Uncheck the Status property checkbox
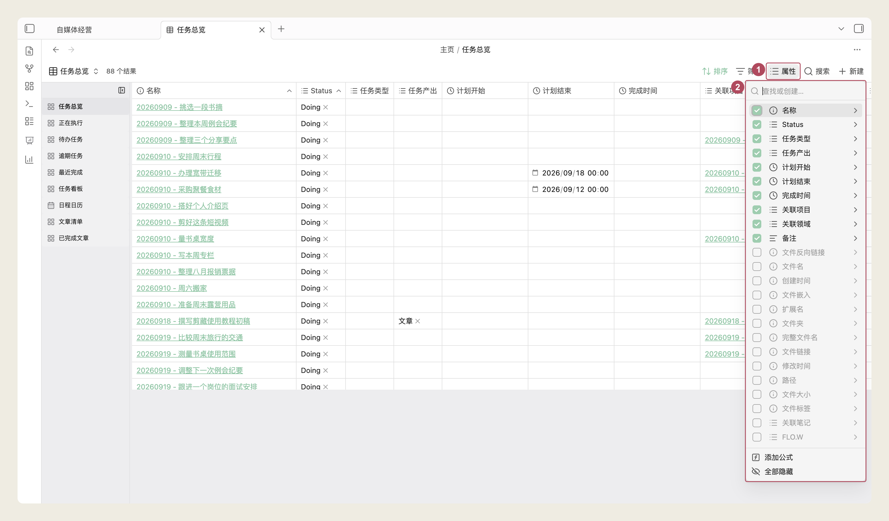Image resolution: width=889 pixels, height=521 pixels. 757,124
